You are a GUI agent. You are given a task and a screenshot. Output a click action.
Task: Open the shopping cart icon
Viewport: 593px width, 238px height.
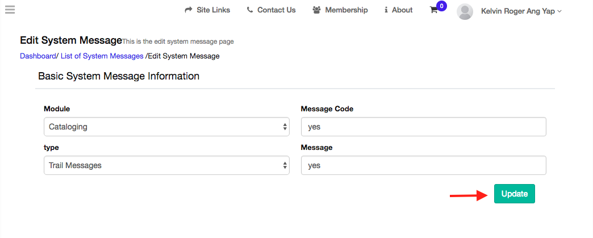[x=434, y=11]
